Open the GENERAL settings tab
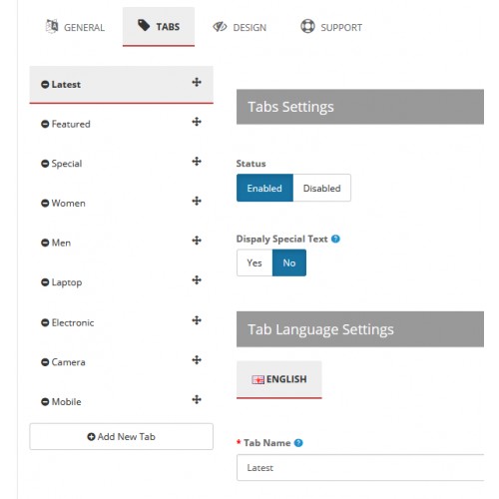The width and height of the screenshot is (499, 499). tap(75, 27)
